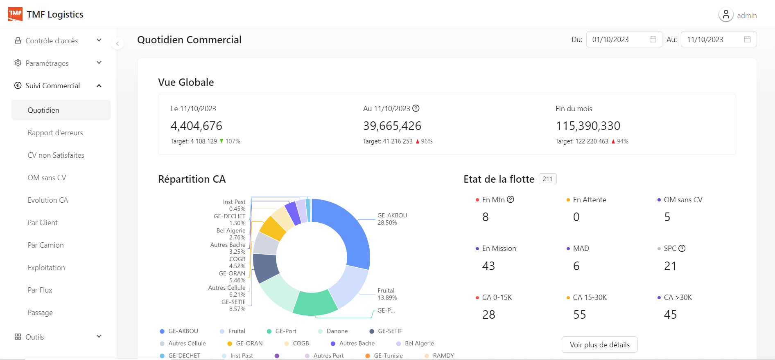Toggle GE-AKBOU legend entry
775x360 pixels.
[x=179, y=331]
